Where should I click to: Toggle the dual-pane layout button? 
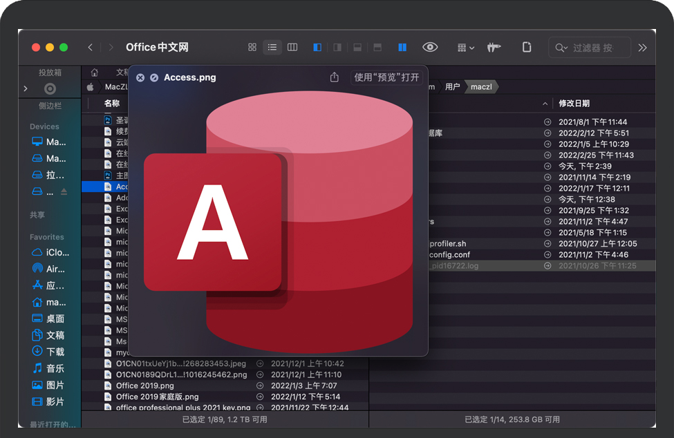point(402,47)
